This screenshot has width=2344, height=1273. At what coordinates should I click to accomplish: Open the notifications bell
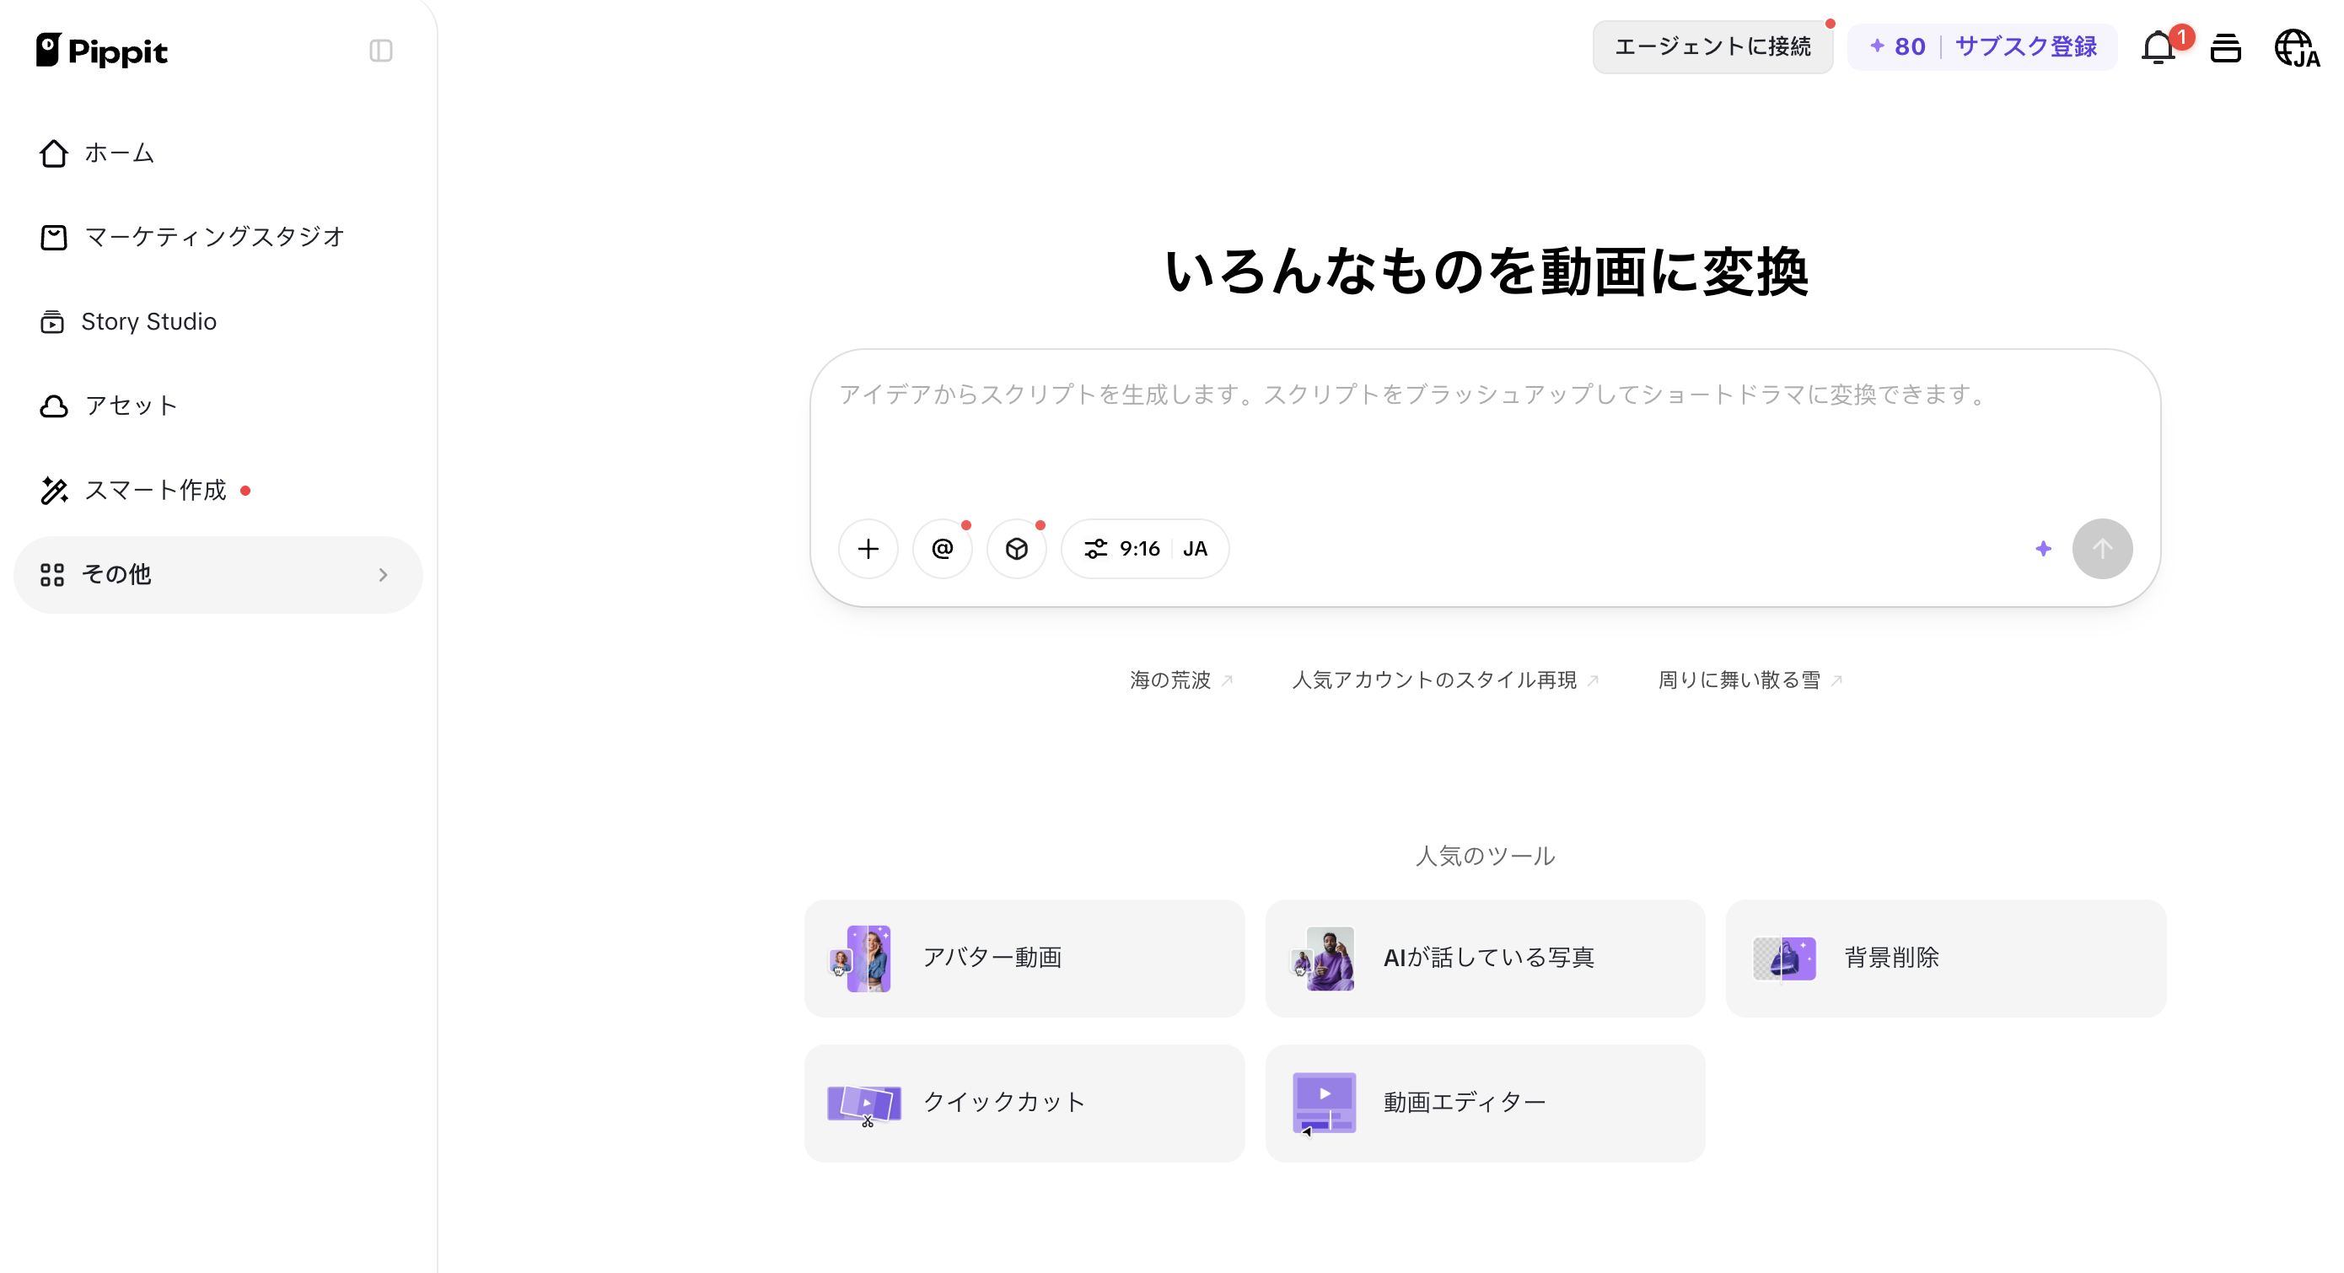tap(2159, 47)
